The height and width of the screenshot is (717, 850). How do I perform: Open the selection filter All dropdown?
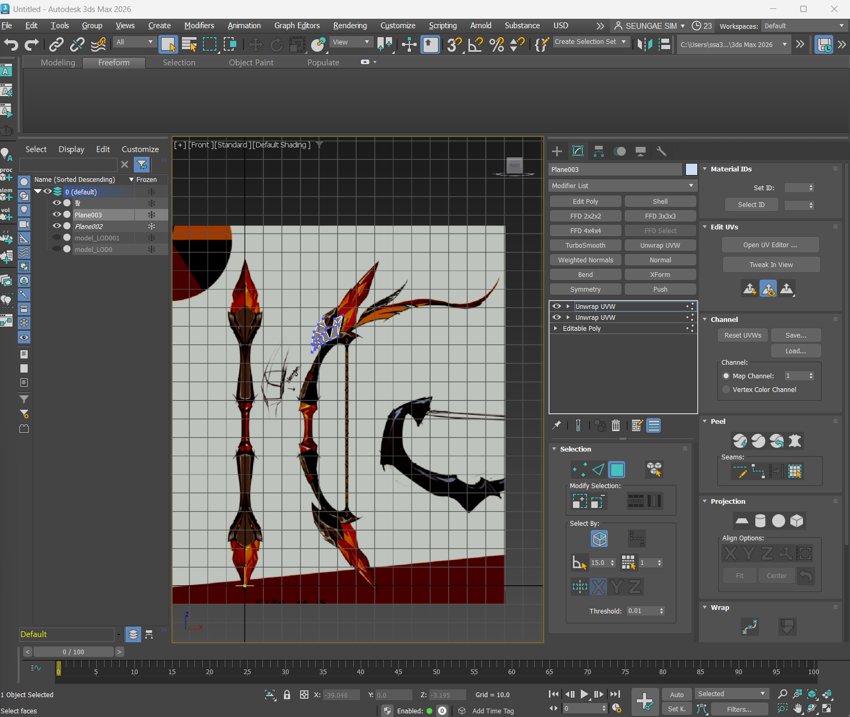tap(135, 42)
